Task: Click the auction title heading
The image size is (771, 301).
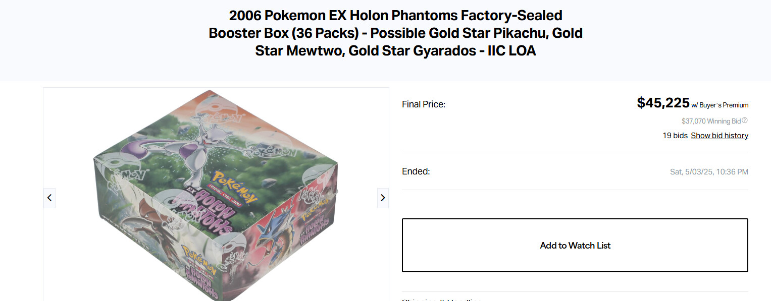Action: pyautogui.click(x=395, y=33)
